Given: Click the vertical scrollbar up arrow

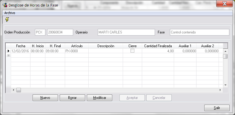Looking at the screenshot, I should pyautogui.click(x=225, y=51).
